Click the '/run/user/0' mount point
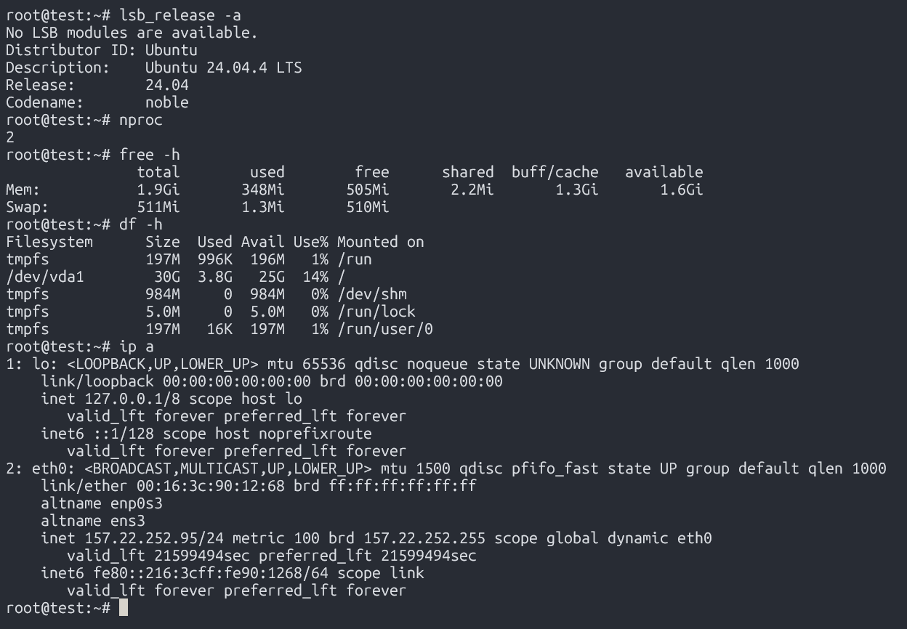 click(x=385, y=329)
